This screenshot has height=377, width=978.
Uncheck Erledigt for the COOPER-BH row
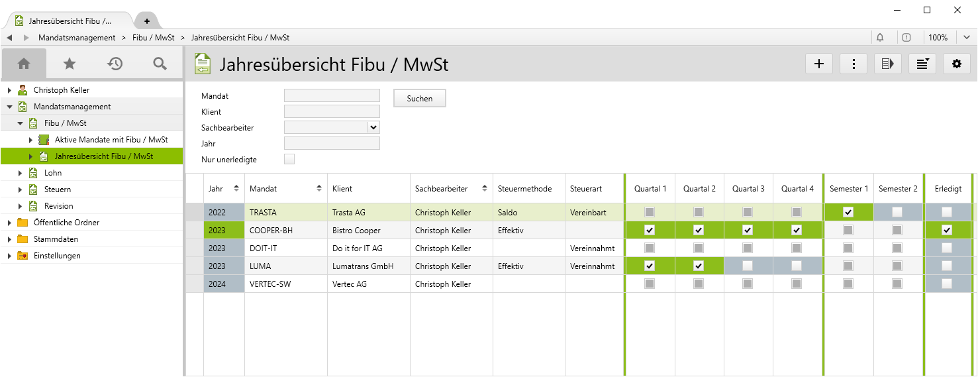(x=947, y=230)
